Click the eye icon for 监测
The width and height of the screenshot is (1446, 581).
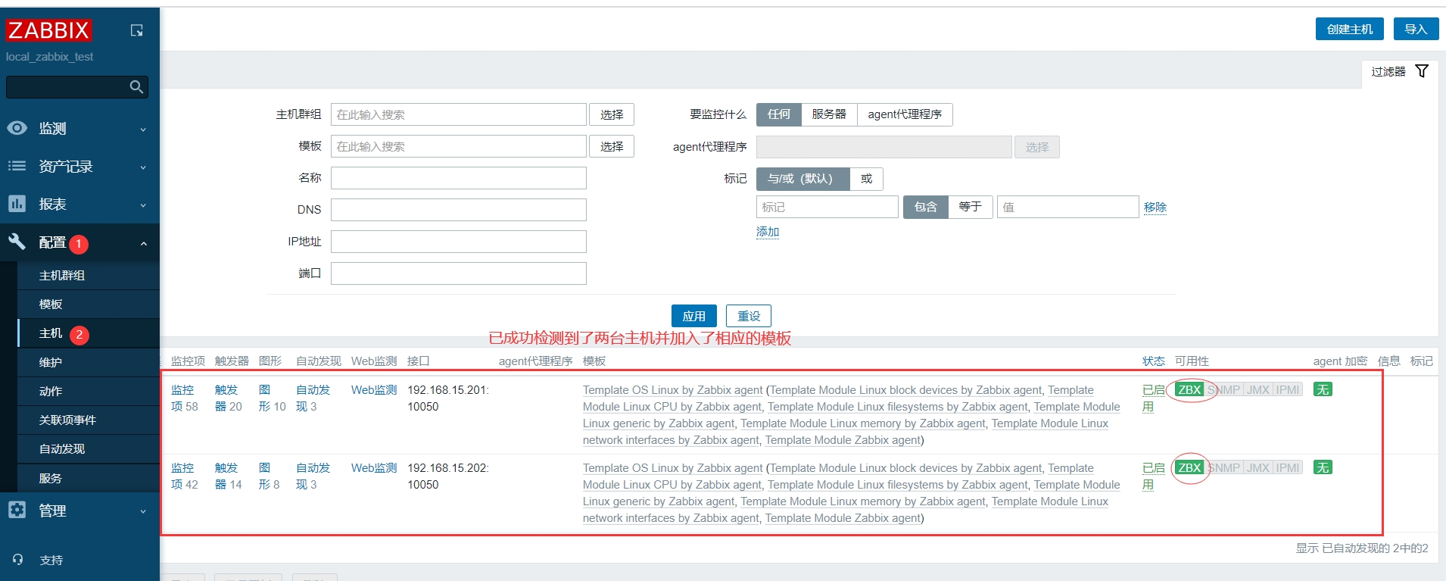pyautogui.click(x=17, y=128)
